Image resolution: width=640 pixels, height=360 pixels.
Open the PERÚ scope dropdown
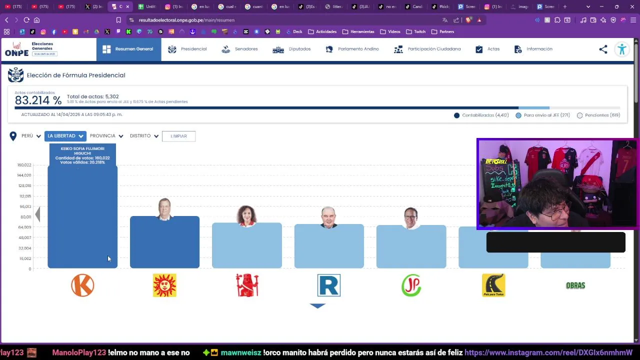click(x=31, y=136)
